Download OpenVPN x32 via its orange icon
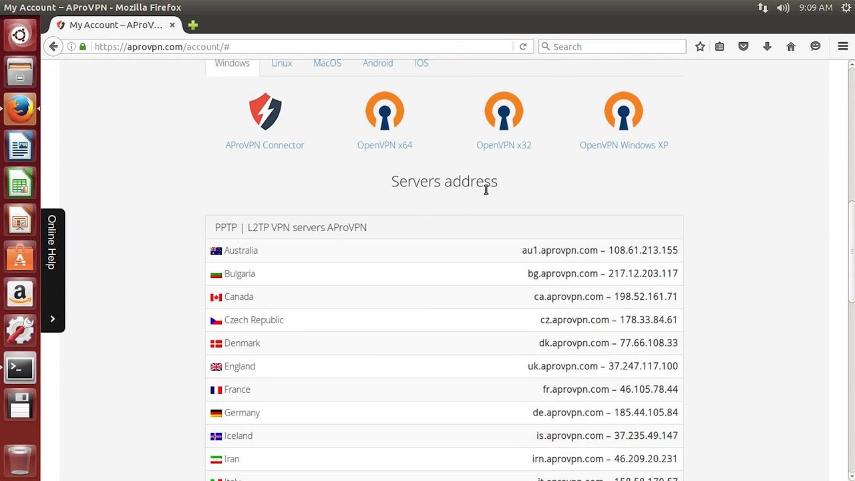Screen dimensions: 855x481 tap(504, 111)
